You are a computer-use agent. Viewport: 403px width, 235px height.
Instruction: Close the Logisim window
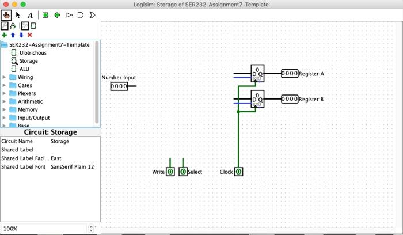click(x=6, y=5)
